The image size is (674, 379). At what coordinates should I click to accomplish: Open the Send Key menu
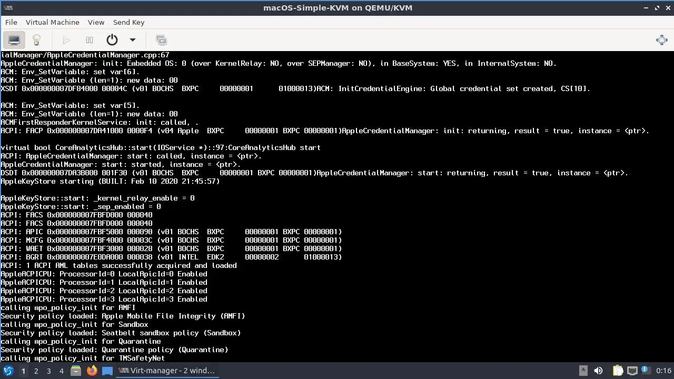(128, 22)
